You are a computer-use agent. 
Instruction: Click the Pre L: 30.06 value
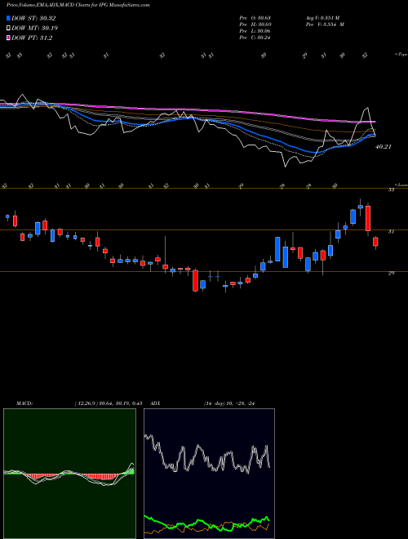coord(255,31)
